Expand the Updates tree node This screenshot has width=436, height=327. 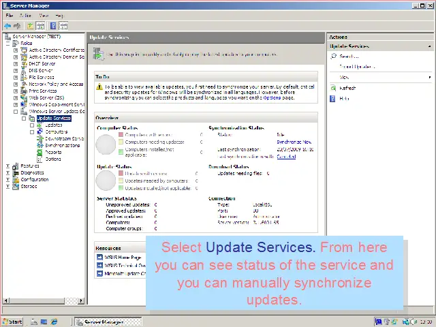[x=32, y=125]
